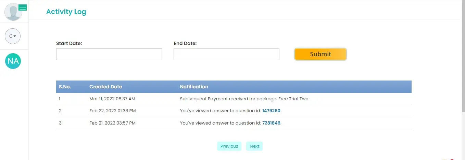Click the Feb 22, 2022 date entry
This screenshot has width=465, height=160.
click(x=112, y=111)
